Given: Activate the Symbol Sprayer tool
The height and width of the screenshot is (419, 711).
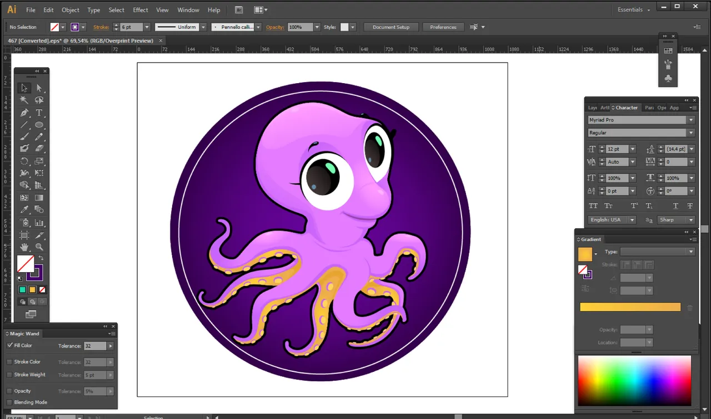Looking at the screenshot, I should pyautogui.click(x=24, y=222).
